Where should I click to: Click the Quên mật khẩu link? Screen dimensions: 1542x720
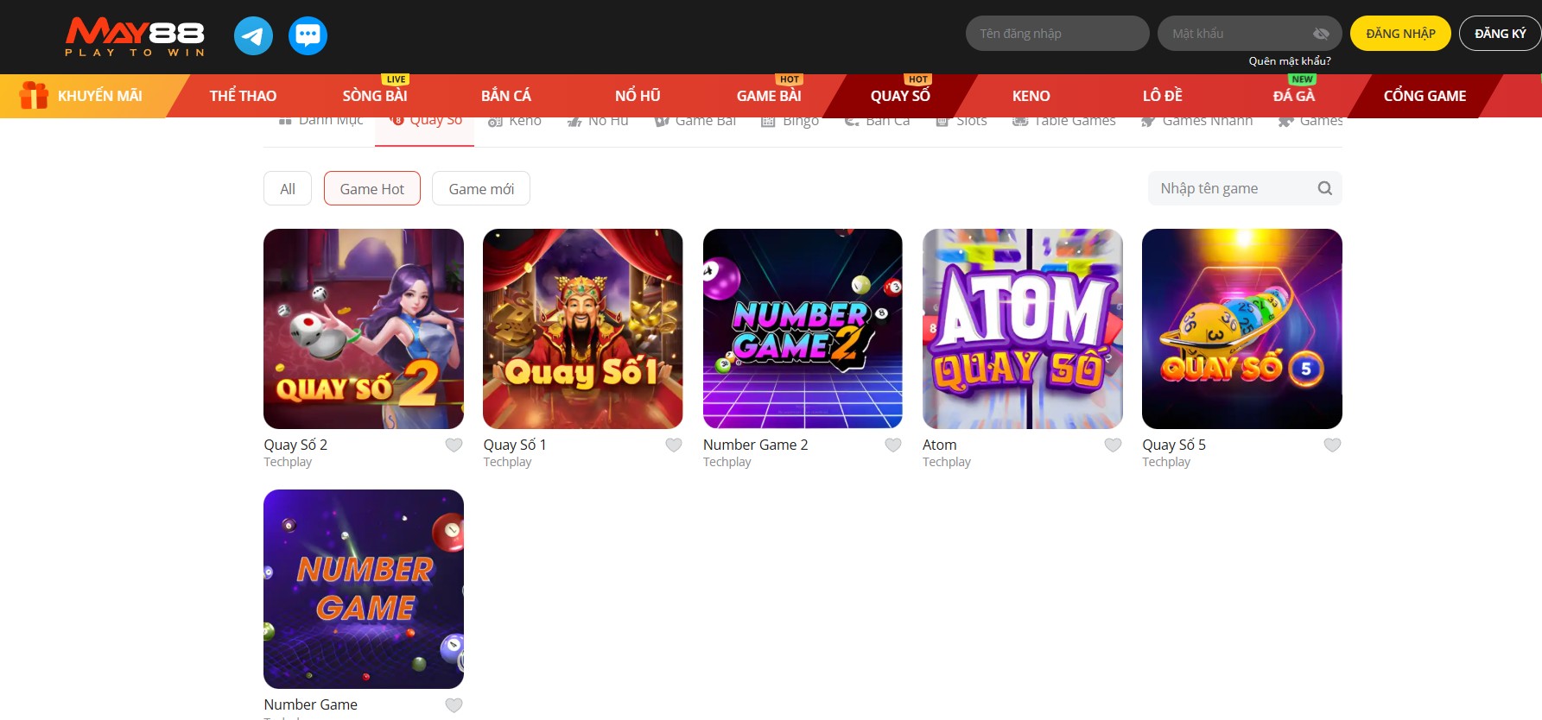click(1289, 61)
